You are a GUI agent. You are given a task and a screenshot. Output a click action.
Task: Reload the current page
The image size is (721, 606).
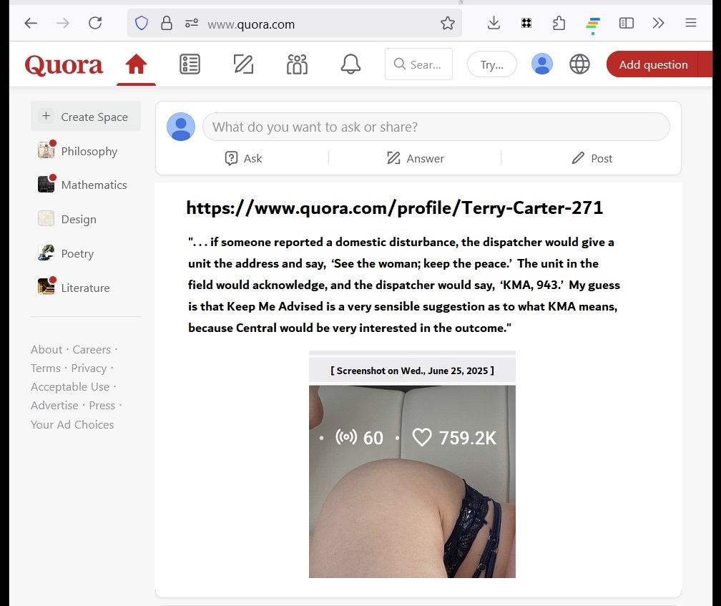[x=95, y=23]
